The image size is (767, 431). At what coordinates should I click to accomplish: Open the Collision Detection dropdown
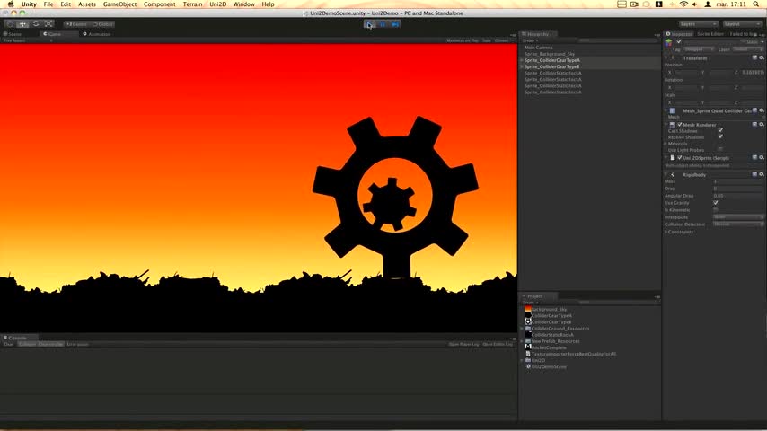(x=738, y=224)
